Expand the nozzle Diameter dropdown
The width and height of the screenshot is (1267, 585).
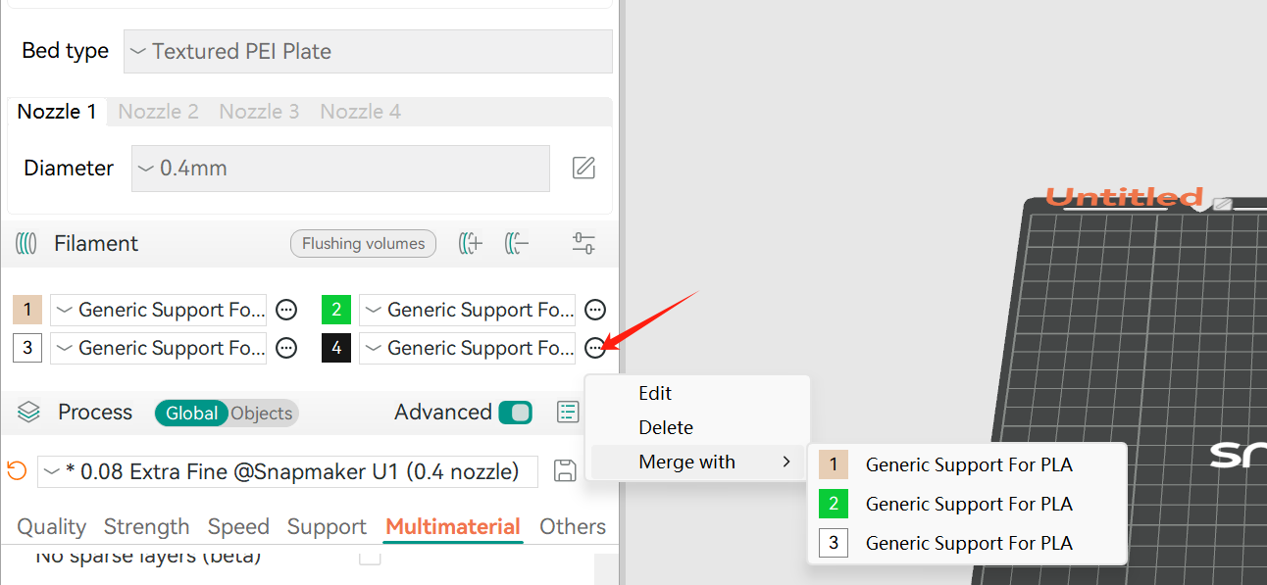coord(340,169)
